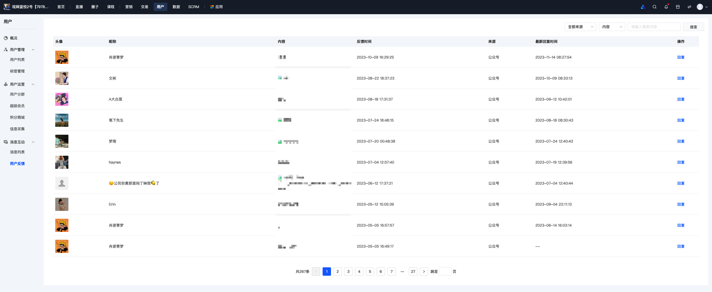Screen dimensions: 712x292
Task: Click the search content input field
Action: pyautogui.click(x=654, y=27)
